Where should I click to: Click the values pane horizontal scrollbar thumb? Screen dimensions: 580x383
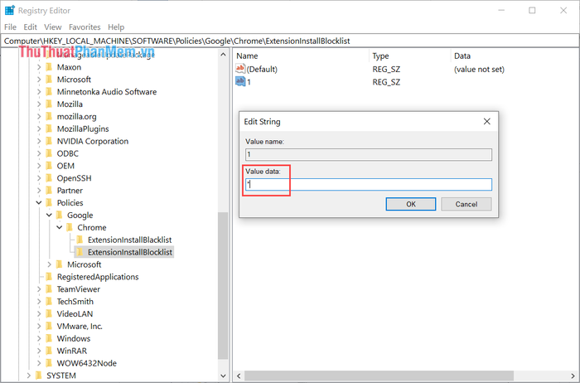point(379,376)
